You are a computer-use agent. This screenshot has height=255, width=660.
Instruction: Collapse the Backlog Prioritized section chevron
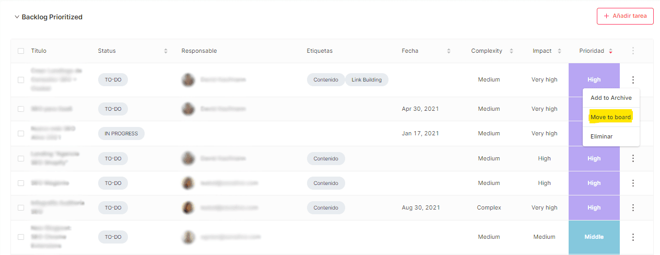(x=17, y=17)
